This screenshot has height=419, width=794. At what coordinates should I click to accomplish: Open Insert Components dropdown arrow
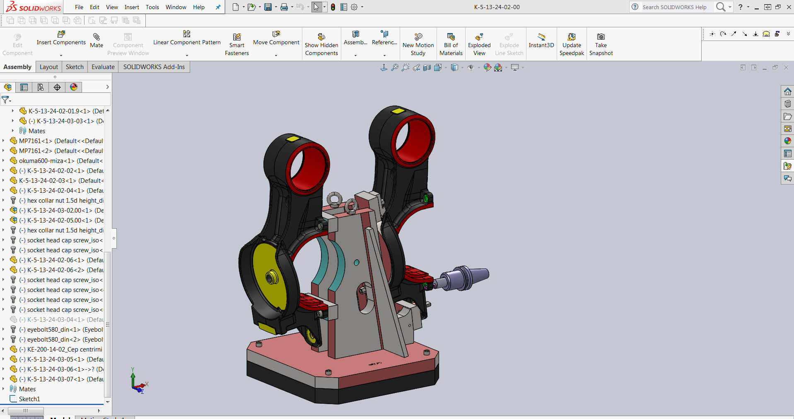tap(61, 55)
